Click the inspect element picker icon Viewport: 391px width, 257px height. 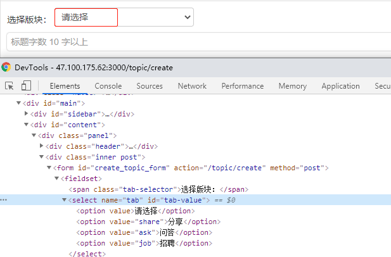10,86
